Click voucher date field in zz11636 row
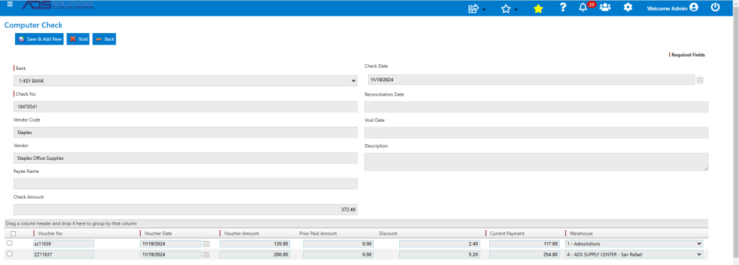739x265 pixels. pos(170,244)
